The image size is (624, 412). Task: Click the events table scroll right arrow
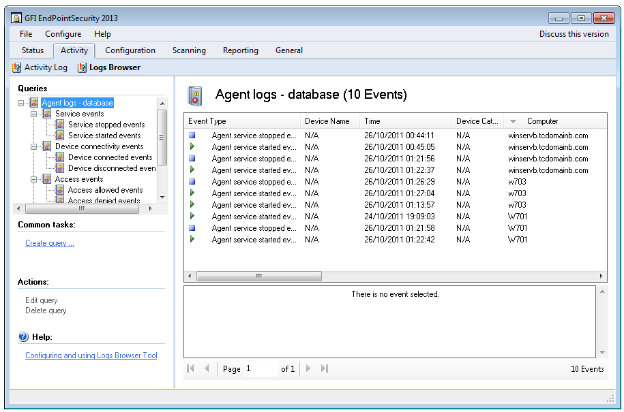coord(601,276)
